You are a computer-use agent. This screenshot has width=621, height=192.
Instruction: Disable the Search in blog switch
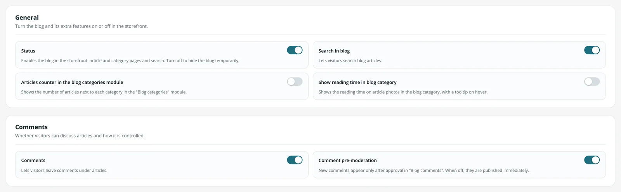pos(592,50)
